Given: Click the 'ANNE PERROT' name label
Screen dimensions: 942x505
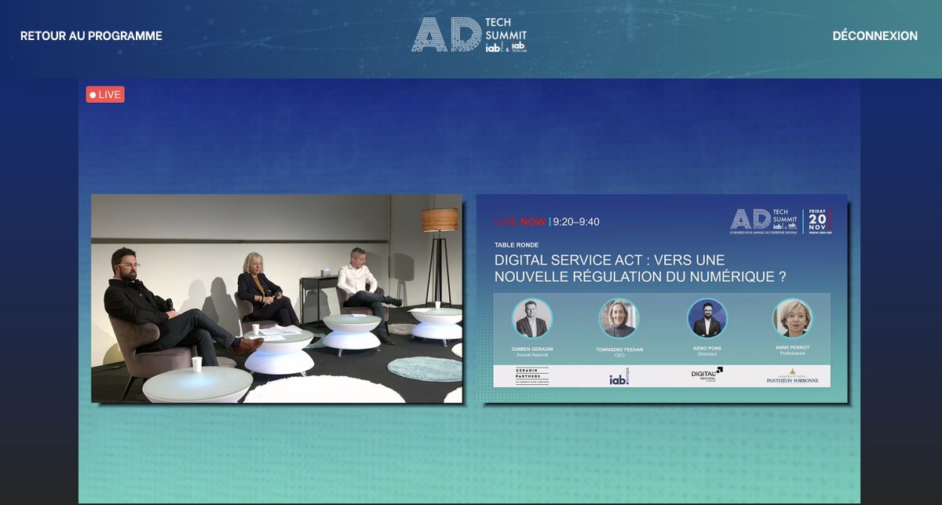Looking at the screenshot, I should pyautogui.click(x=792, y=349).
